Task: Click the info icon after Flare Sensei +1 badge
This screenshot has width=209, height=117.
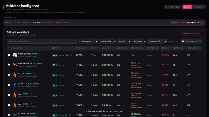Action: pyautogui.click(x=71, y=55)
